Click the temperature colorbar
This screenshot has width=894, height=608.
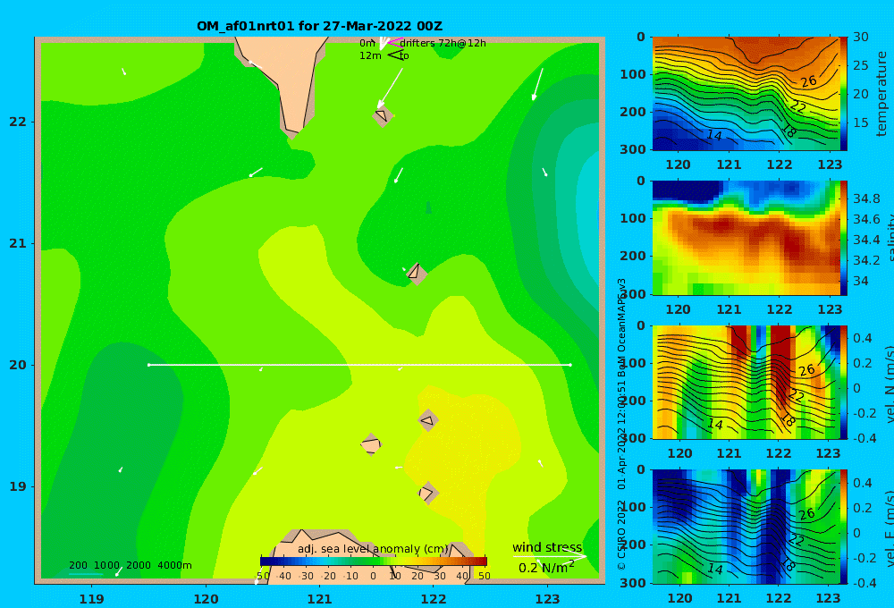point(844,94)
